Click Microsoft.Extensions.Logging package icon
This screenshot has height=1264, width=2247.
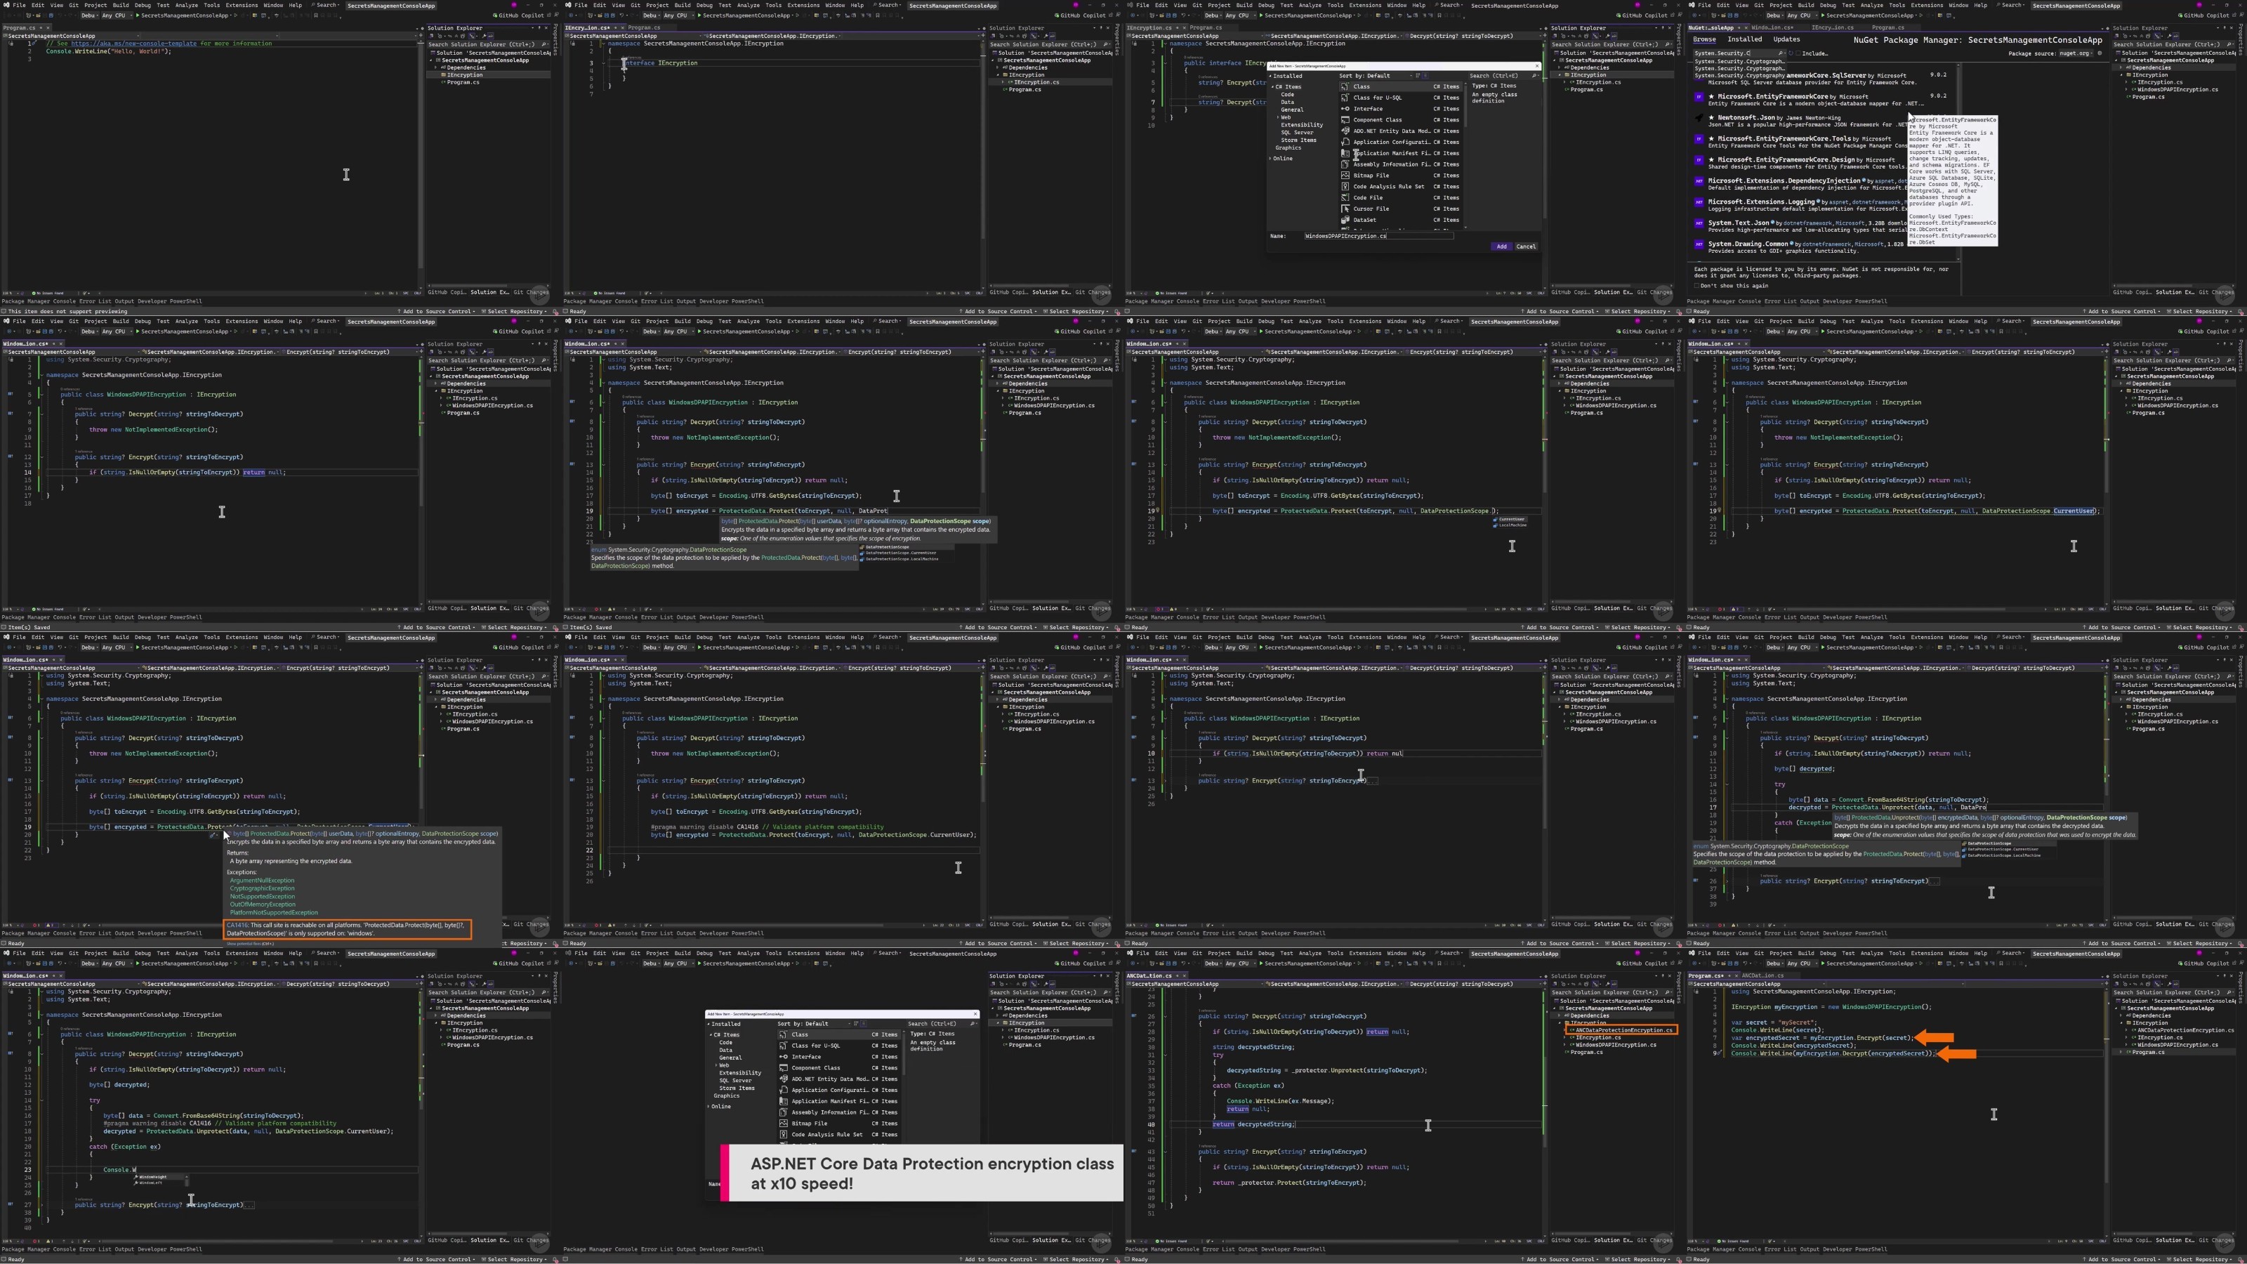click(1699, 202)
